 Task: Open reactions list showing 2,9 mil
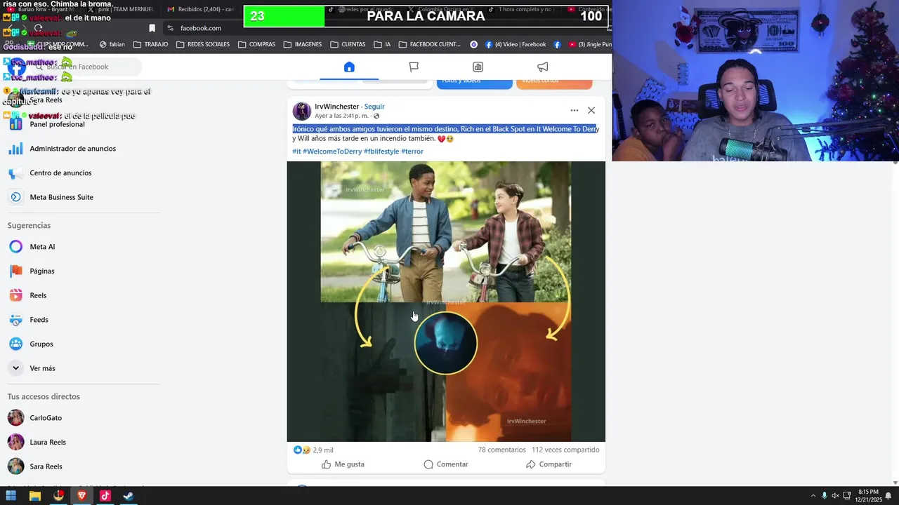pos(313,450)
